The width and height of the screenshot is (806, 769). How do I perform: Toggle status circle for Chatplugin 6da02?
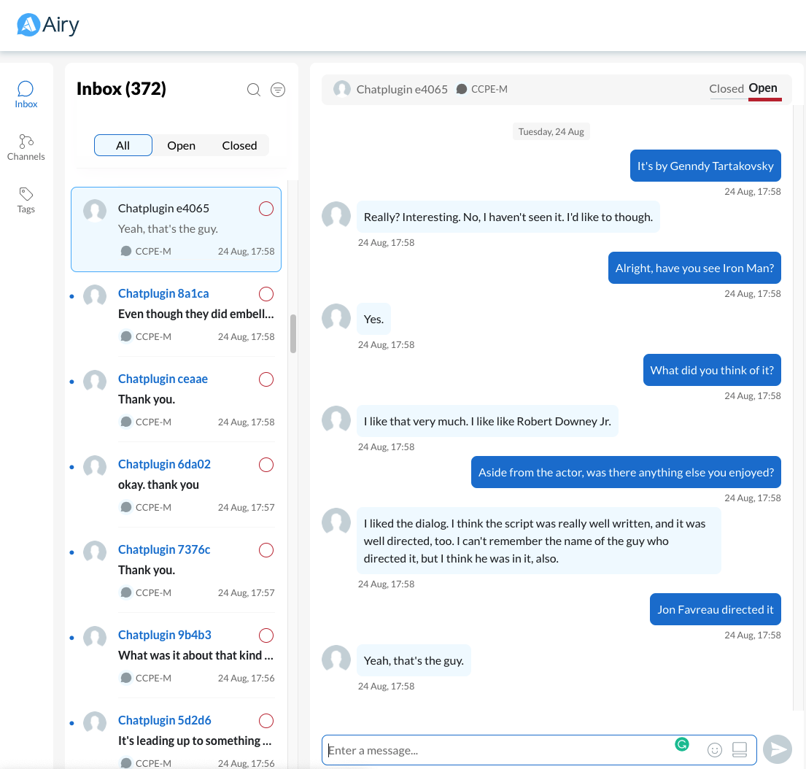[x=266, y=465]
